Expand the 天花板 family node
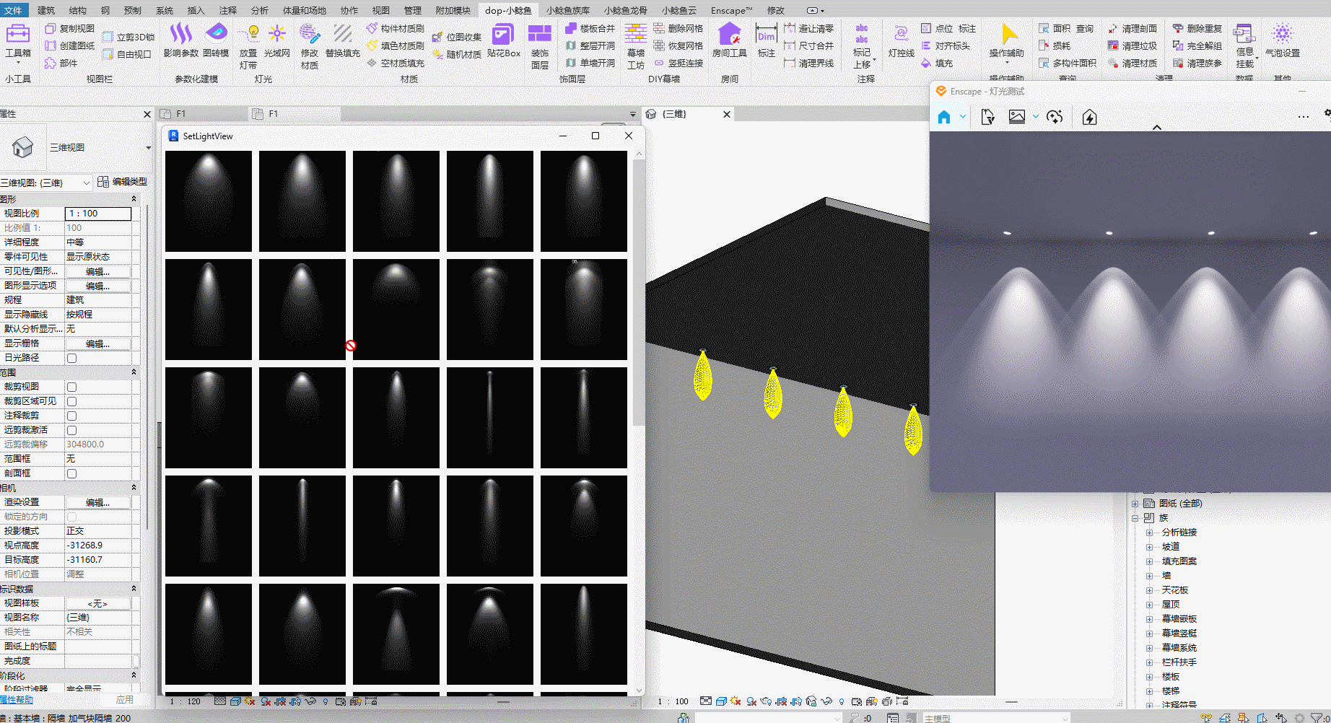Image resolution: width=1331 pixels, height=723 pixels. [x=1149, y=590]
